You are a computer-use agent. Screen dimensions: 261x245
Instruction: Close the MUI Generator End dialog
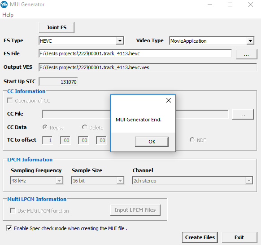[169, 100]
